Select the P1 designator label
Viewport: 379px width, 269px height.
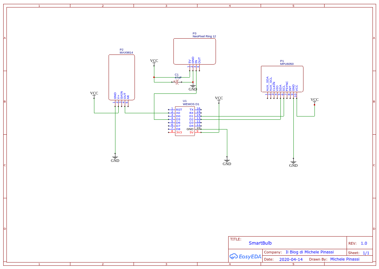[x=282, y=61]
